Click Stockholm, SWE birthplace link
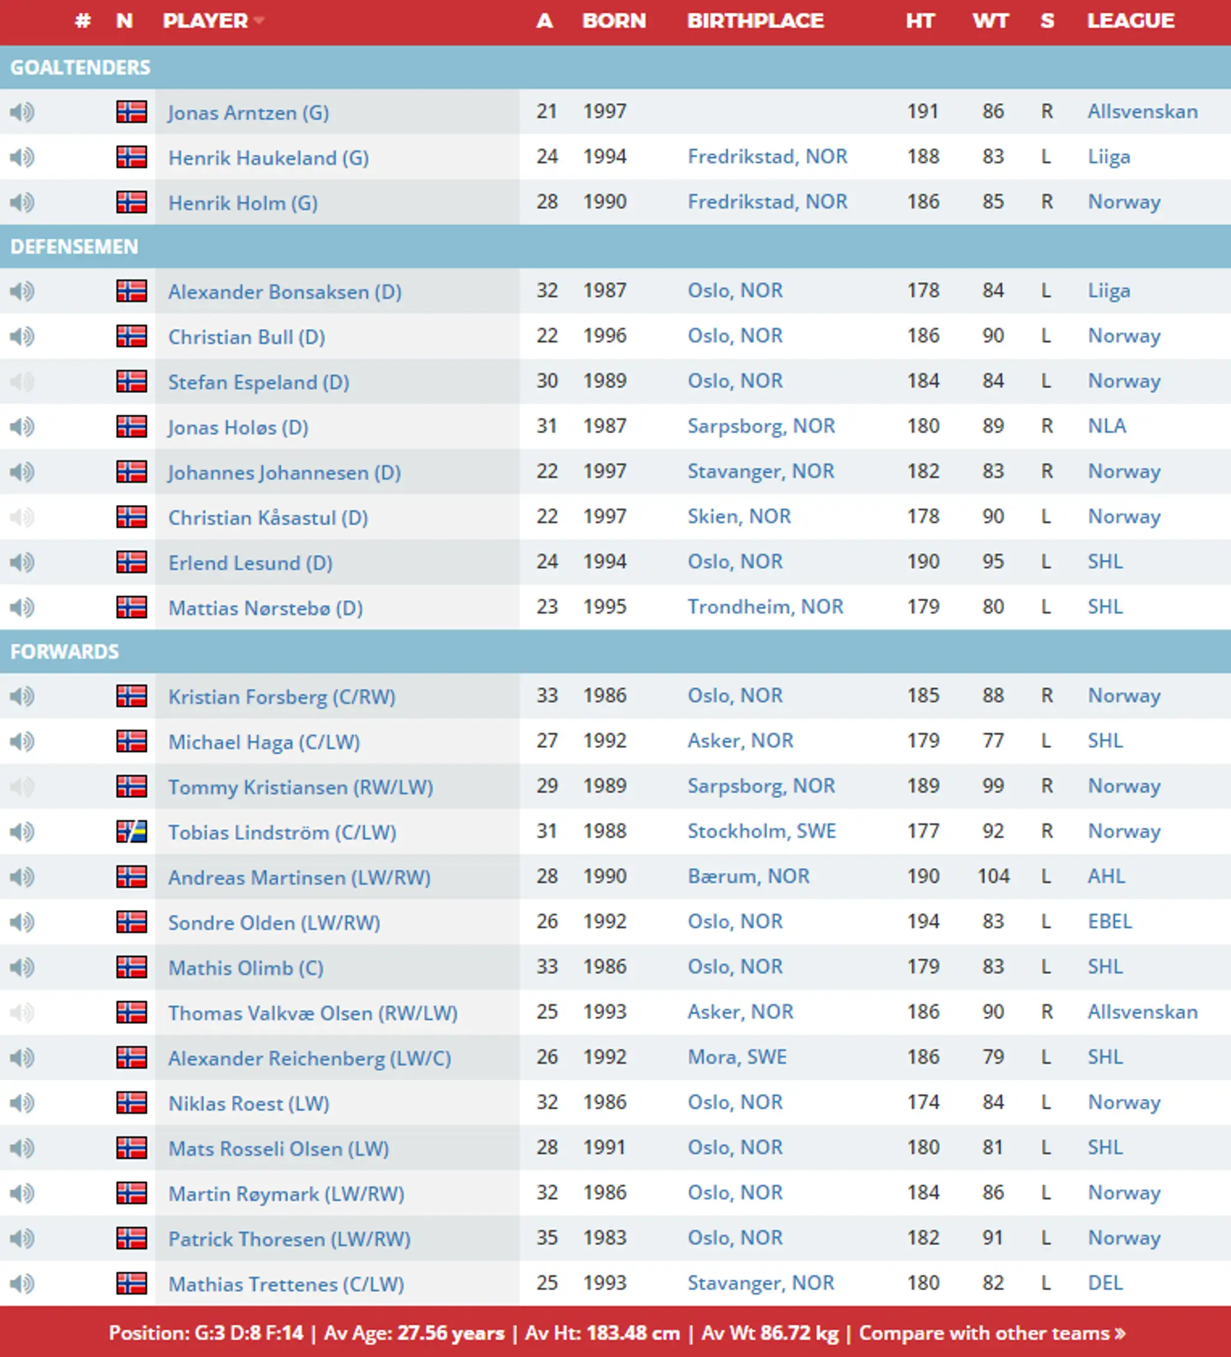The height and width of the screenshot is (1357, 1231). [x=761, y=831]
